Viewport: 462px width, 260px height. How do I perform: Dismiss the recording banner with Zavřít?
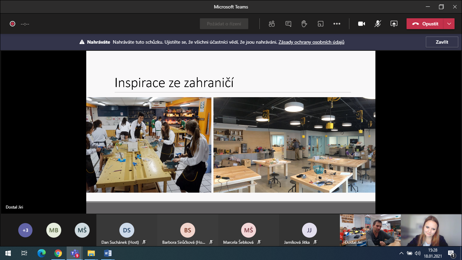(x=442, y=42)
